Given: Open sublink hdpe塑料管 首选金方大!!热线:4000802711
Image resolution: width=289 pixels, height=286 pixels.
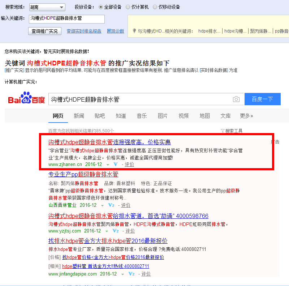Looking at the screenshot, I should point(105,266).
